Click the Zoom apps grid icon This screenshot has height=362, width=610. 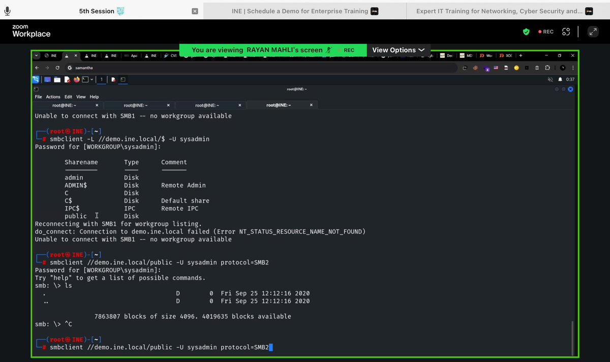(x=566, y=31)
